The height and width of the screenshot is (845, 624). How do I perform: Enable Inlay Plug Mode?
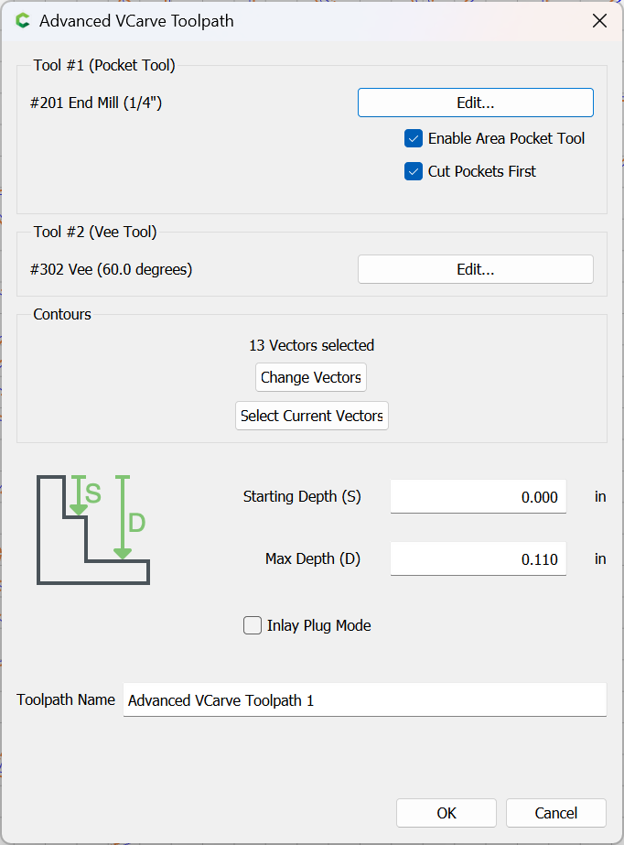[x=253, y=626]
